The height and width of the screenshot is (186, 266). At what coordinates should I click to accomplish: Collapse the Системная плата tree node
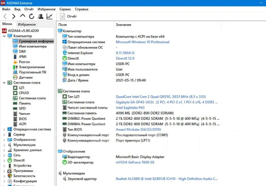coord(4,83)
